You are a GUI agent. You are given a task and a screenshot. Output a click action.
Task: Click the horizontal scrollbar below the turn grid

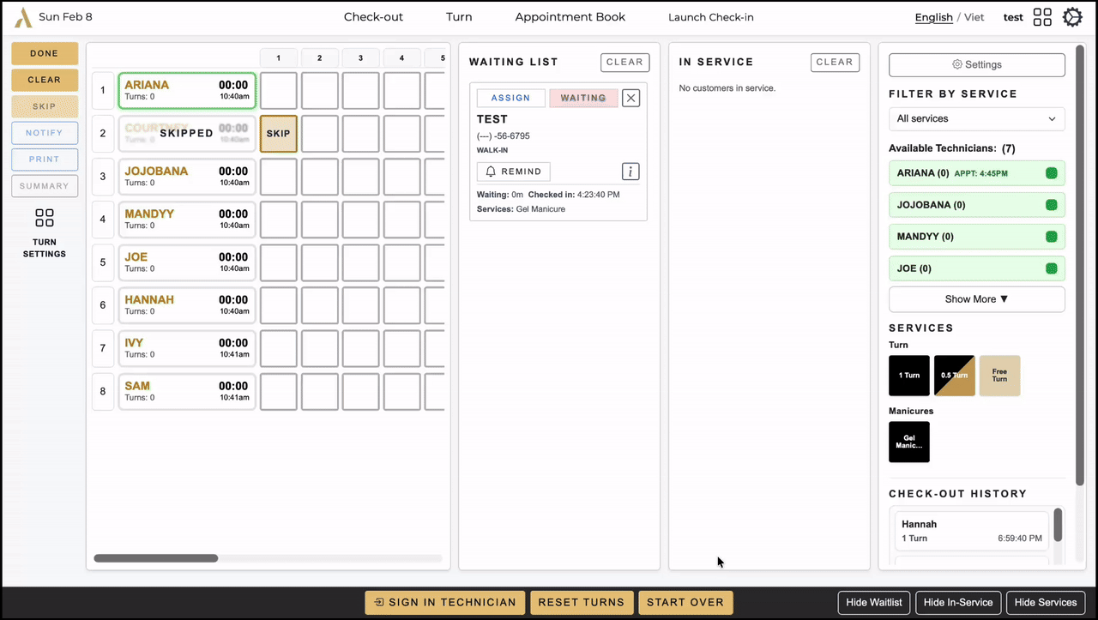tap(156, 557)
